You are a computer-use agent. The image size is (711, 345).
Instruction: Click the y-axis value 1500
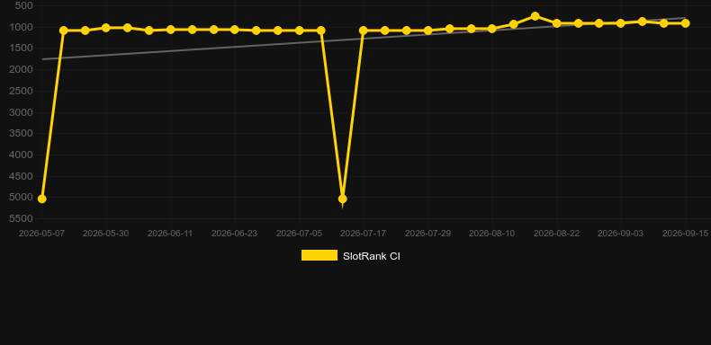click(22, 48)
